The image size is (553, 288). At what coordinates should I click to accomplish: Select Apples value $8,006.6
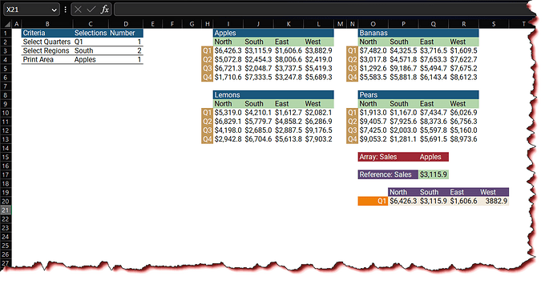(x=289, y=59)
